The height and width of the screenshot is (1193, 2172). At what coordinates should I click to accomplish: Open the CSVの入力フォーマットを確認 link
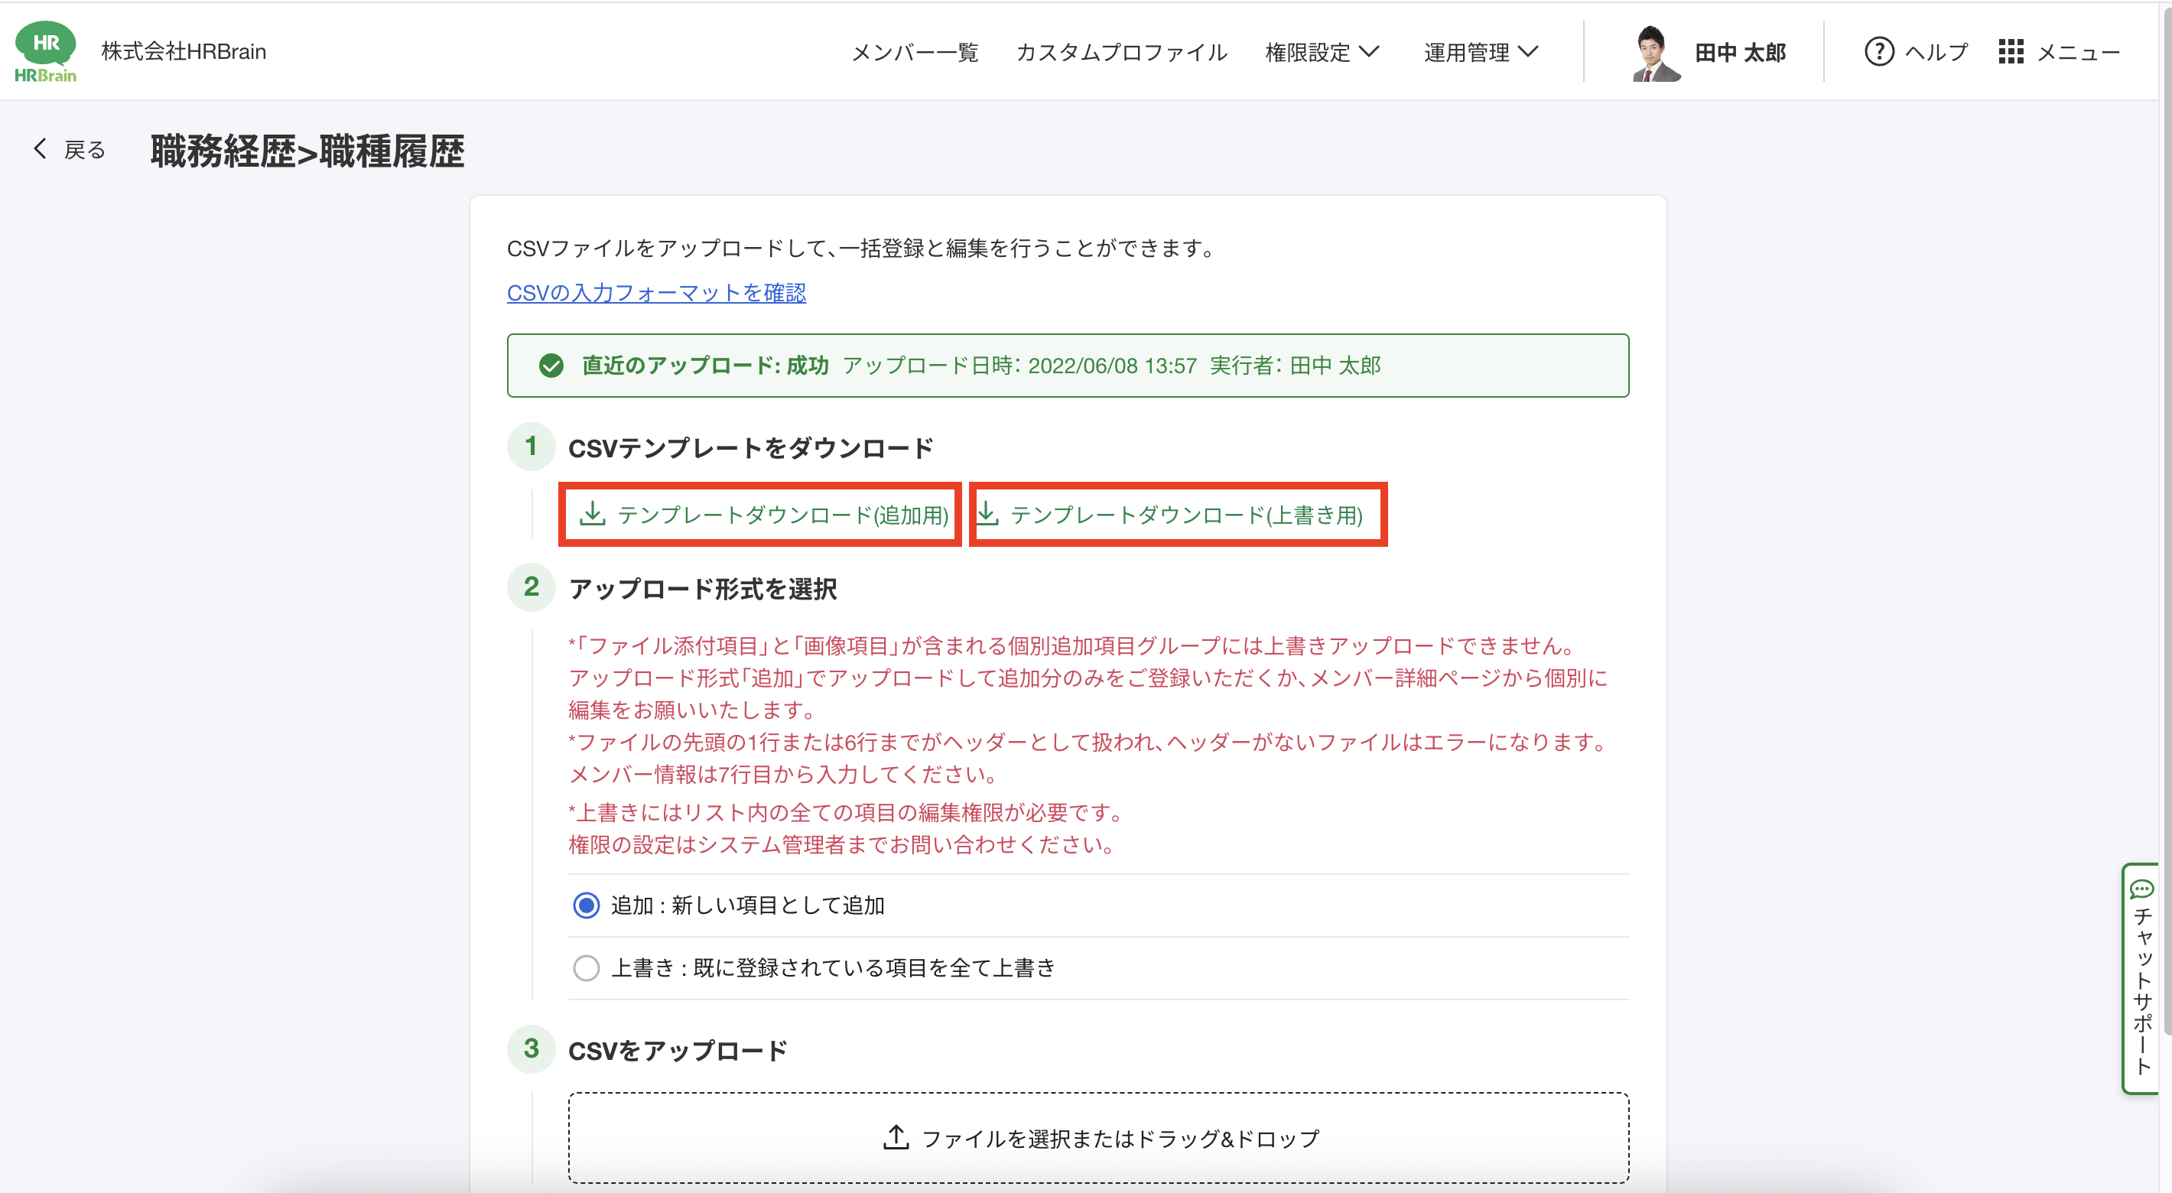[656, 293]
